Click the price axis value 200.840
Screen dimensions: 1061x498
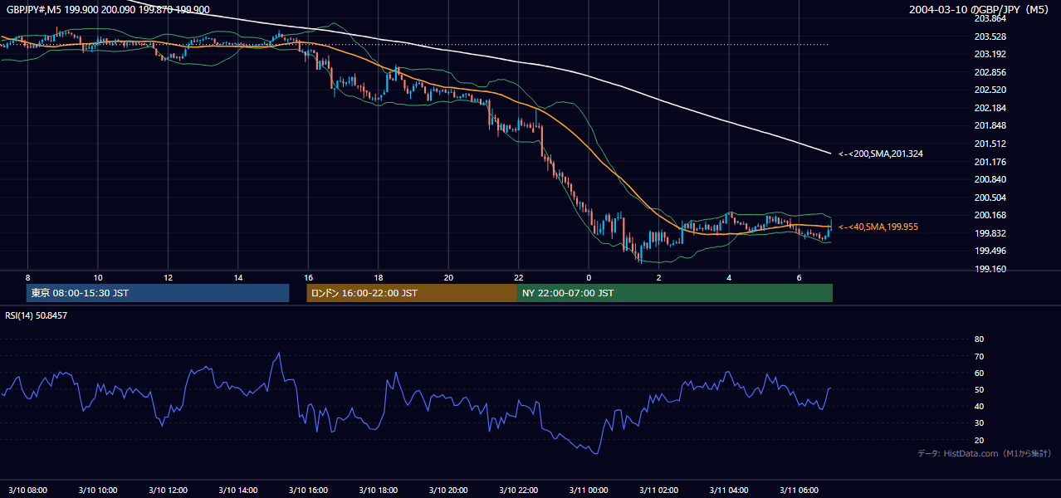[x=990, y=179]
